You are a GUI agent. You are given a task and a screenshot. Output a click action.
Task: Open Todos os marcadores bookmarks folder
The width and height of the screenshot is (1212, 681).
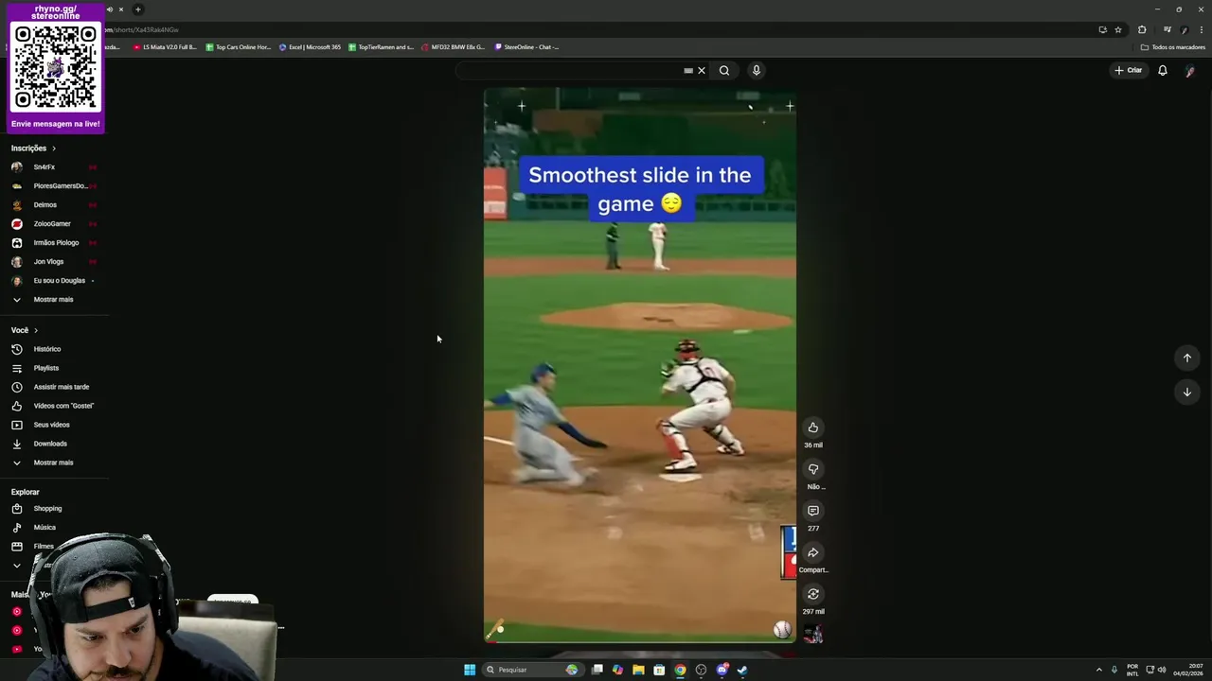point(1173,47)
